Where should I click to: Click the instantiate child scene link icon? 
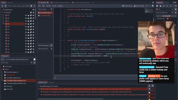5,6
